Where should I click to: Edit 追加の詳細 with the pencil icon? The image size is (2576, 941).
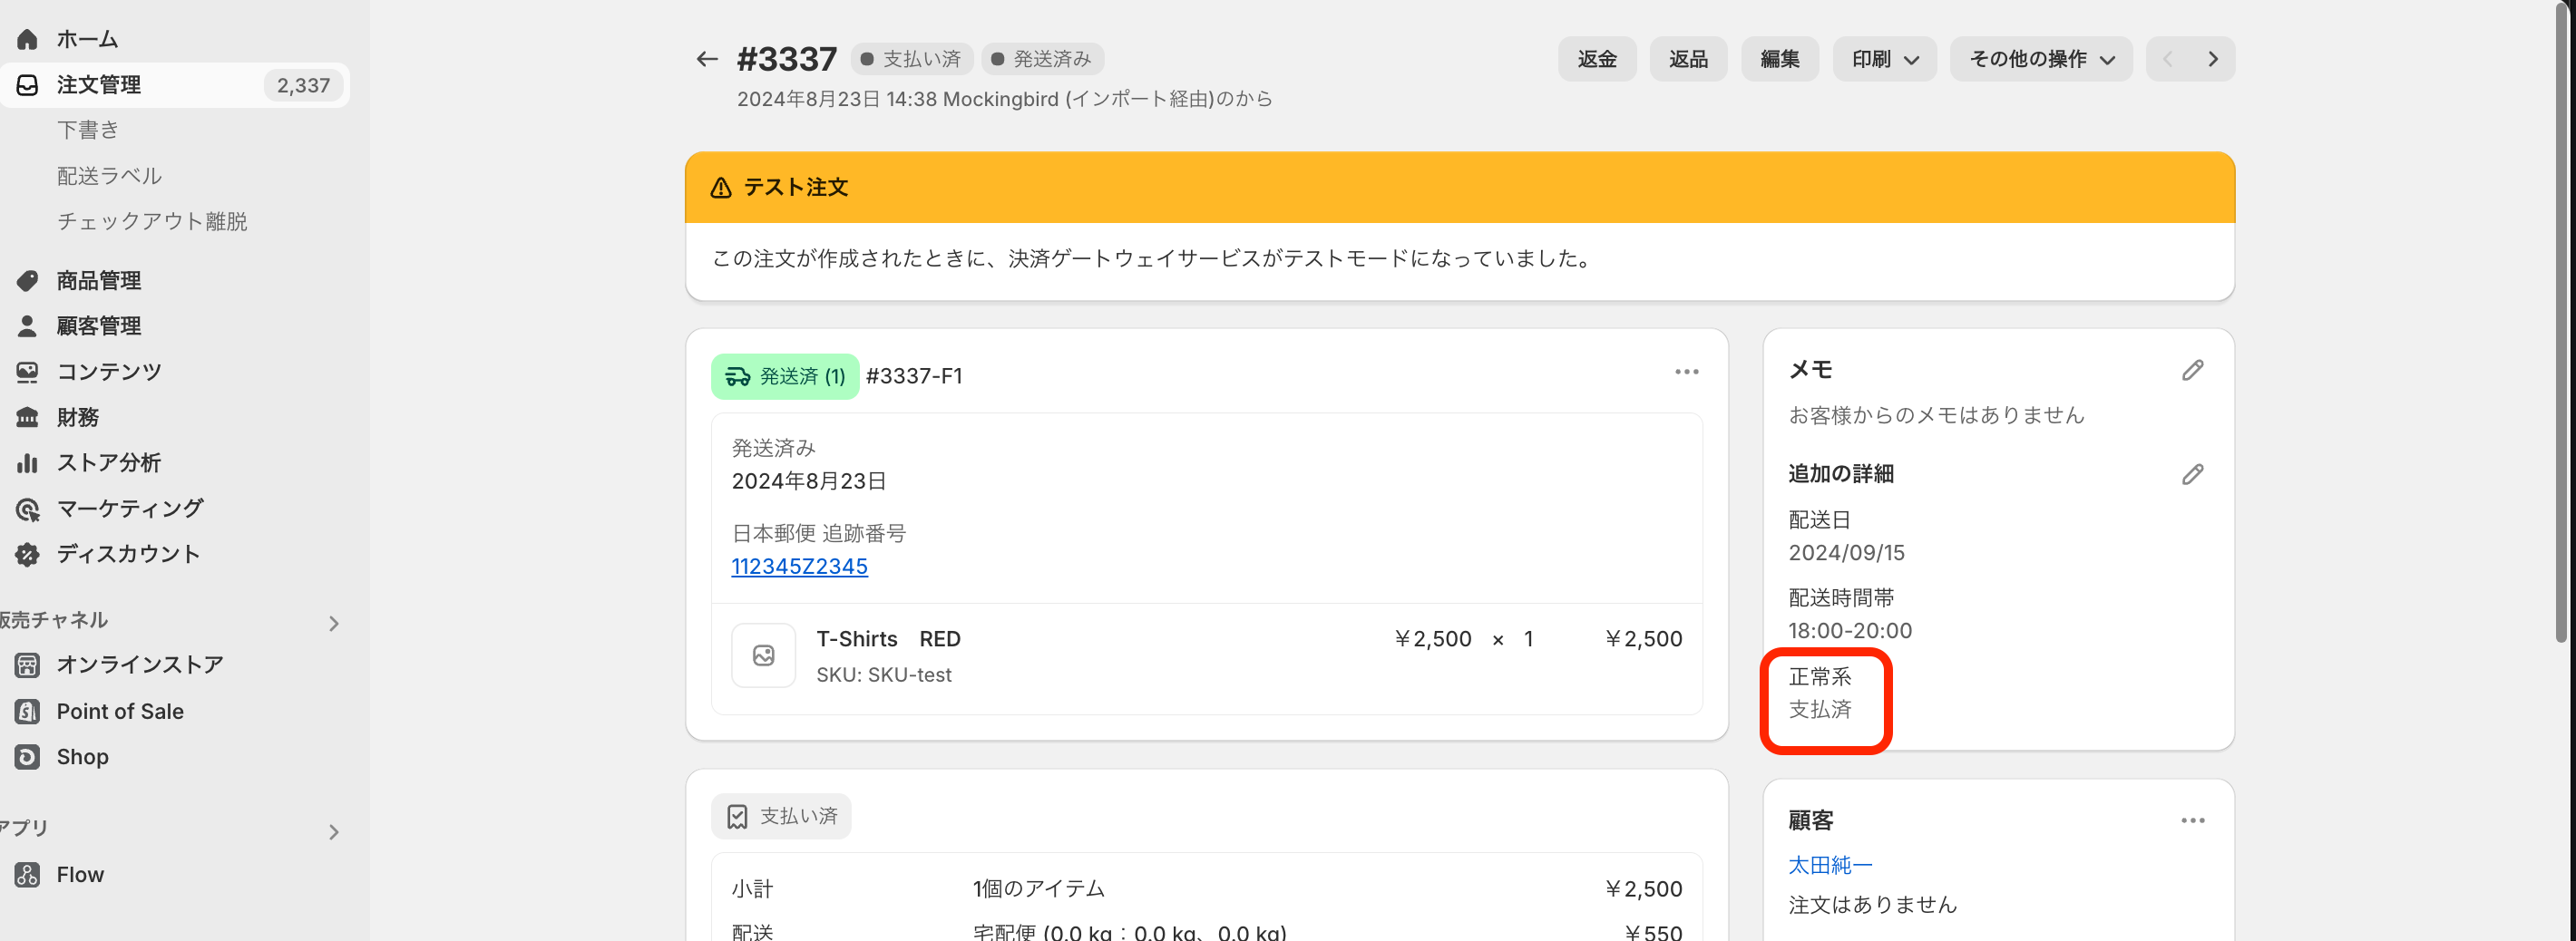2192,473
